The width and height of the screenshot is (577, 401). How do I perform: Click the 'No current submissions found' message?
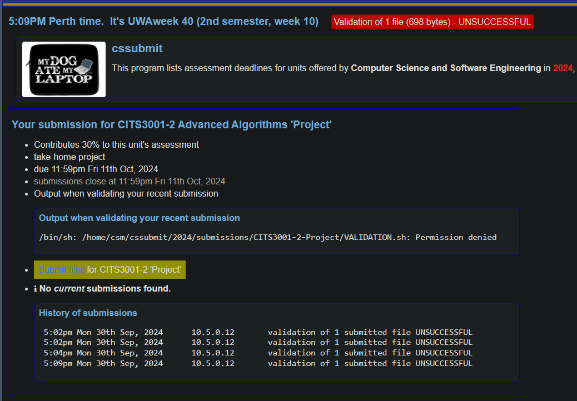(105, 289)
